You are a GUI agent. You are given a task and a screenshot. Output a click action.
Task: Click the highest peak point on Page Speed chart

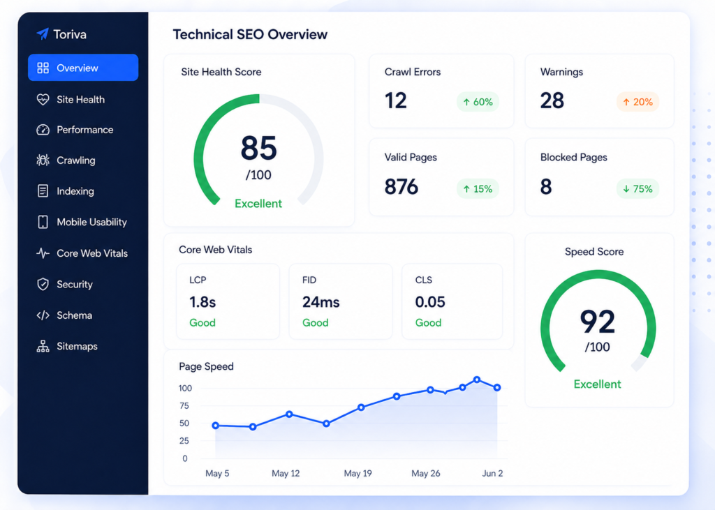tap(477, 380)
